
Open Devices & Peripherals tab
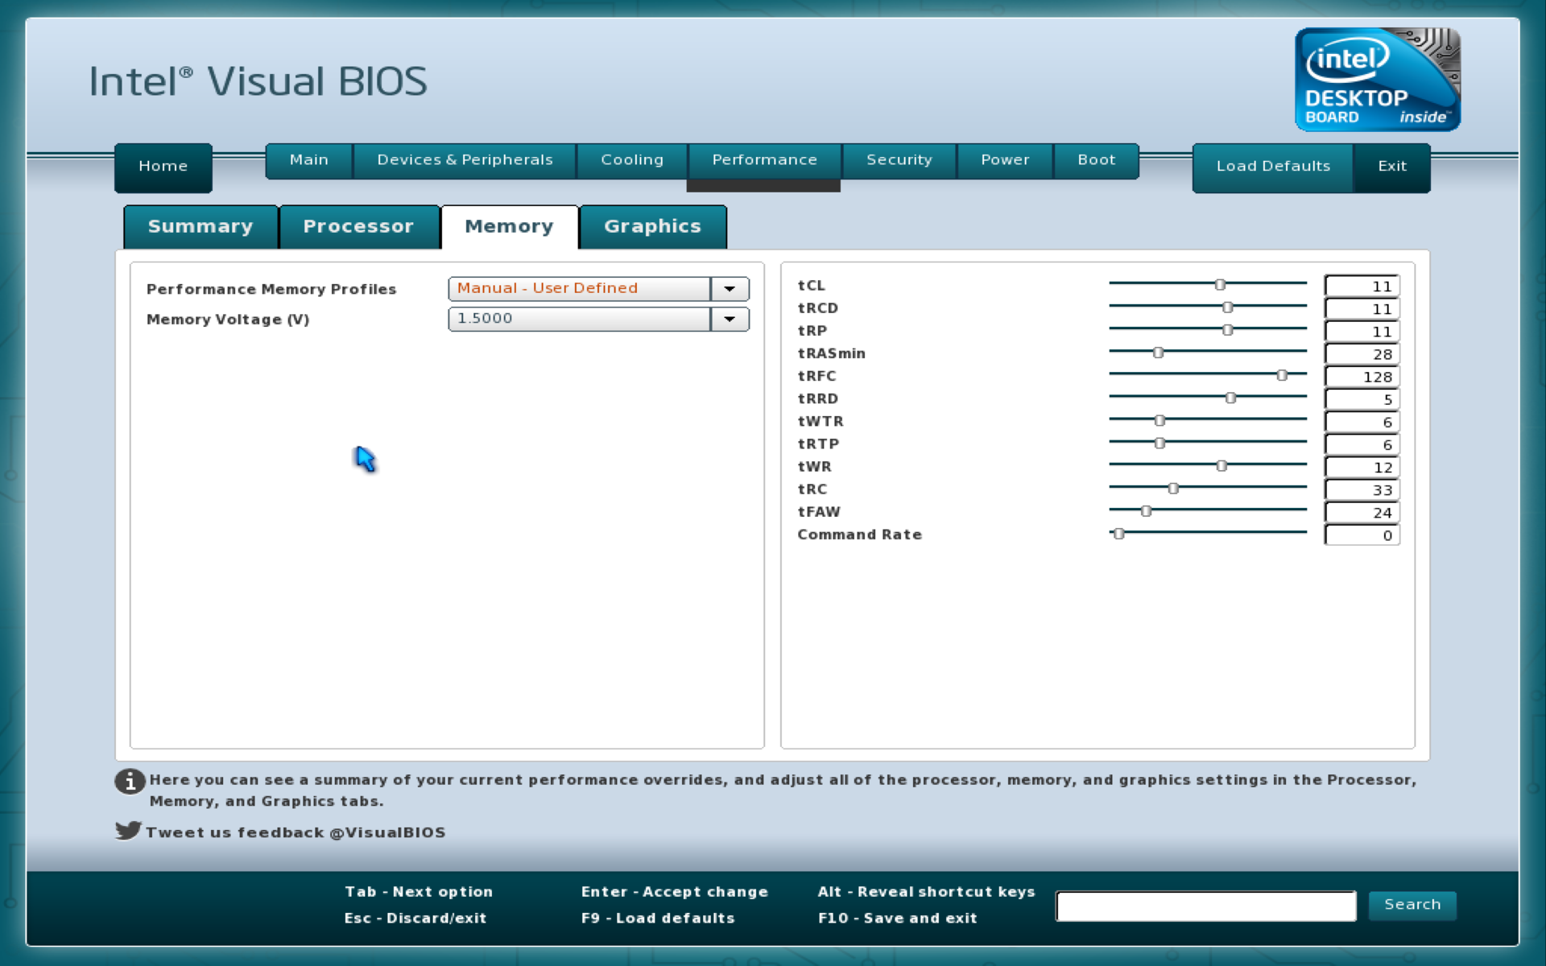point(465,160)
